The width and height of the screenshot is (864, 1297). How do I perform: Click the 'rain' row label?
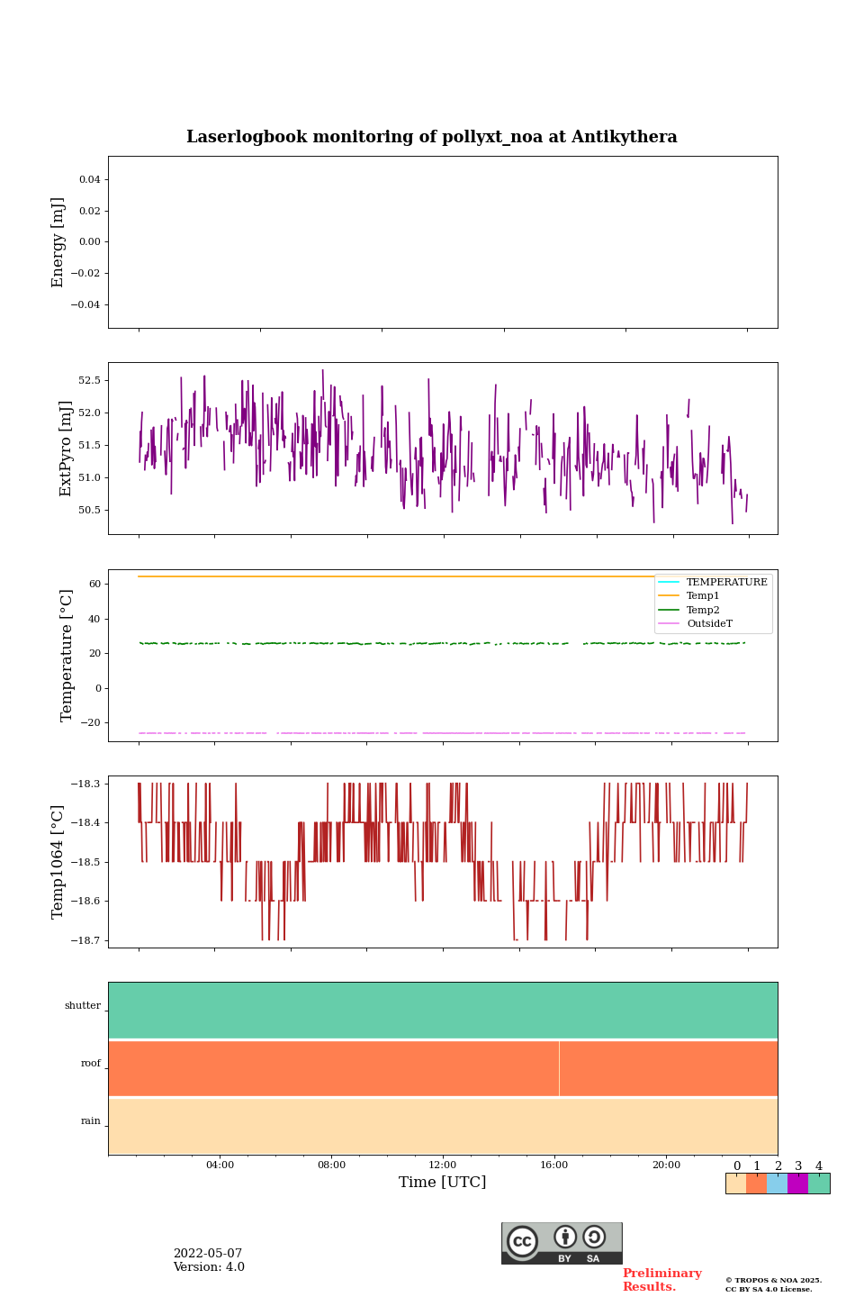coord(91,1121)
